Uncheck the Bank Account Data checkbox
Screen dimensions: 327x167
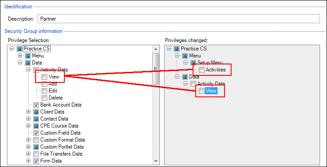tap(36, 105)
